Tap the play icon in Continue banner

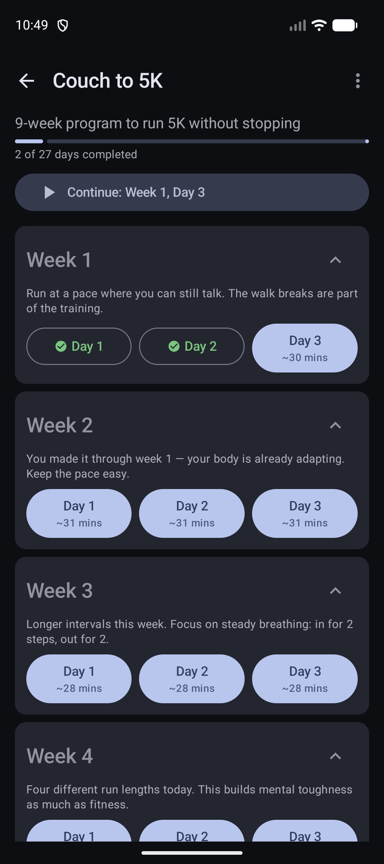49,192
